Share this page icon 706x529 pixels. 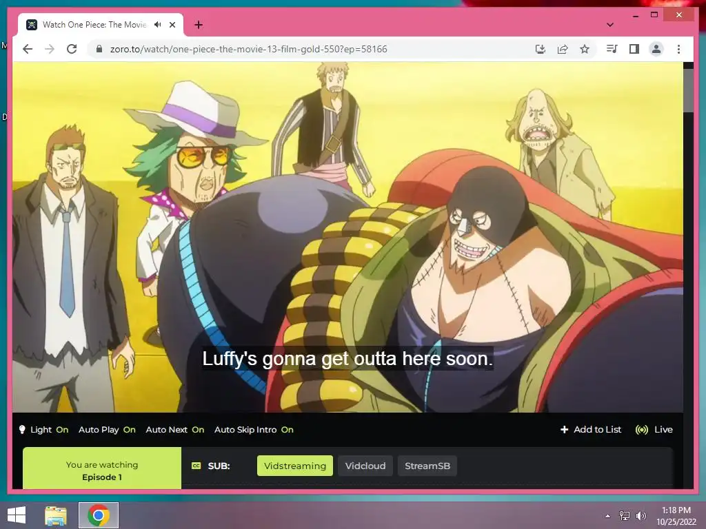(563, 49)
